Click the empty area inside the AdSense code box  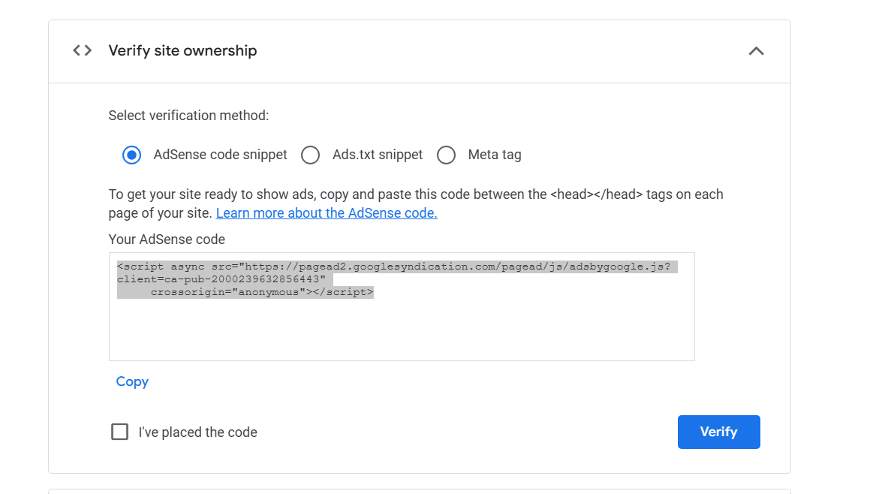[x=402, y=330]
